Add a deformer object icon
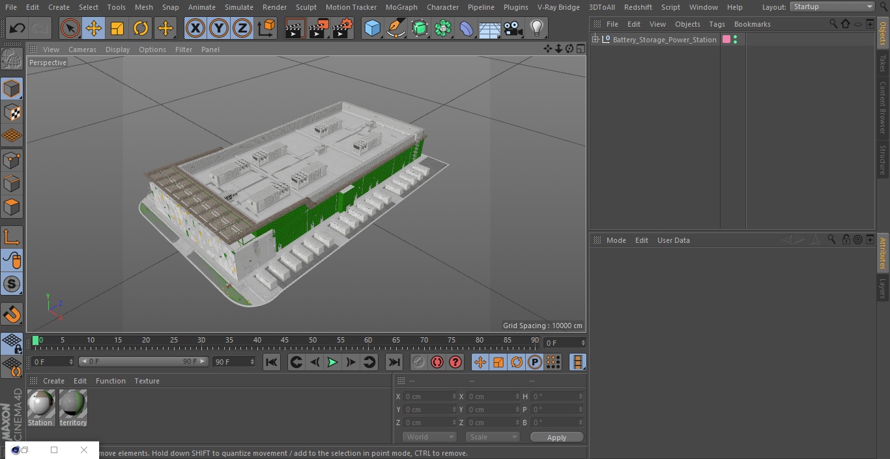Image resolution: width=890 pixels, height=459 pixels. click(x=467, y=29)
